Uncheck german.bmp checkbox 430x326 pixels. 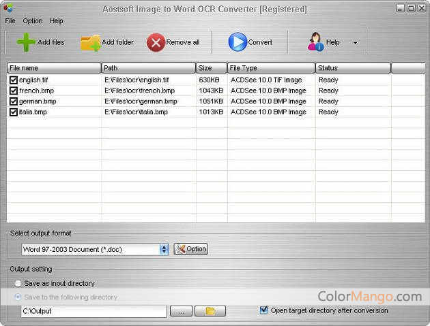(x=13, y=101)
